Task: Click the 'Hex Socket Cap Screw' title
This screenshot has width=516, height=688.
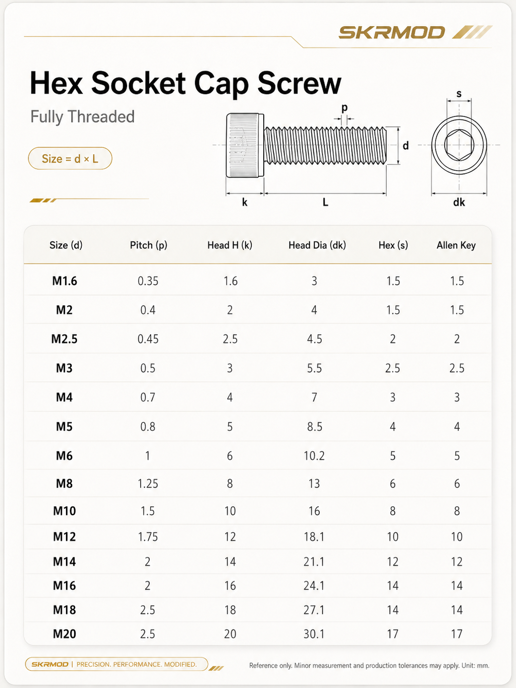Action: pos(185,83)
